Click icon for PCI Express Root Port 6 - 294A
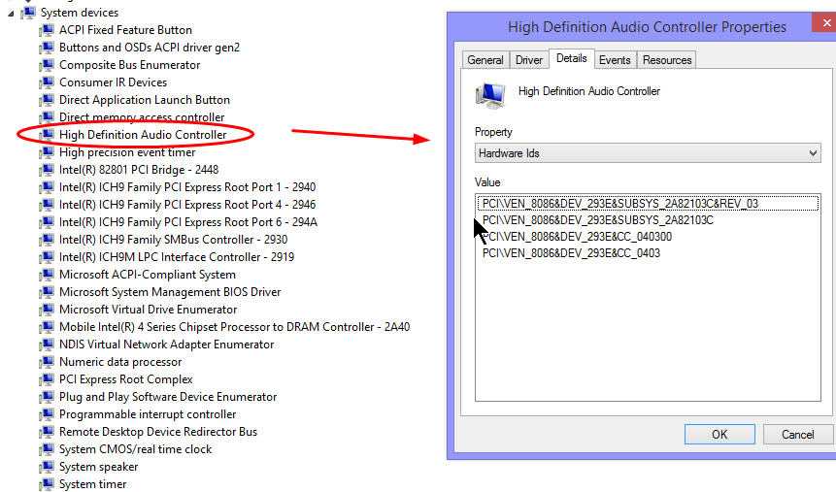This screenshot has width=836, height=492. tap(47, 222)
